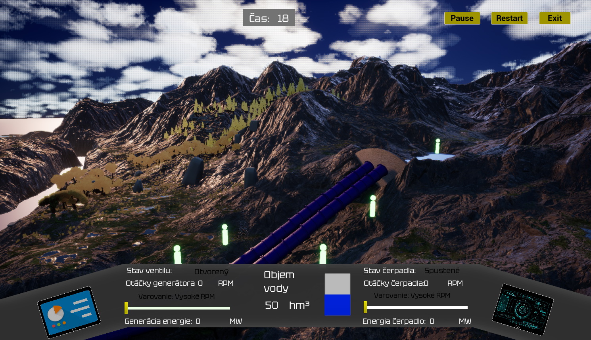Toggle valve state 'Otvorený'

tap(211, 272)
